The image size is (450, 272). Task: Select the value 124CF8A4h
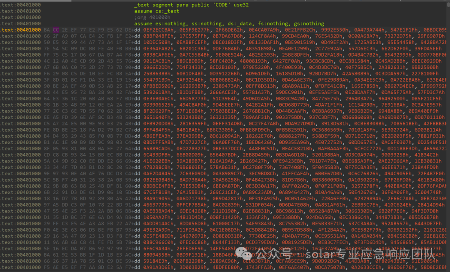point(262,36)
